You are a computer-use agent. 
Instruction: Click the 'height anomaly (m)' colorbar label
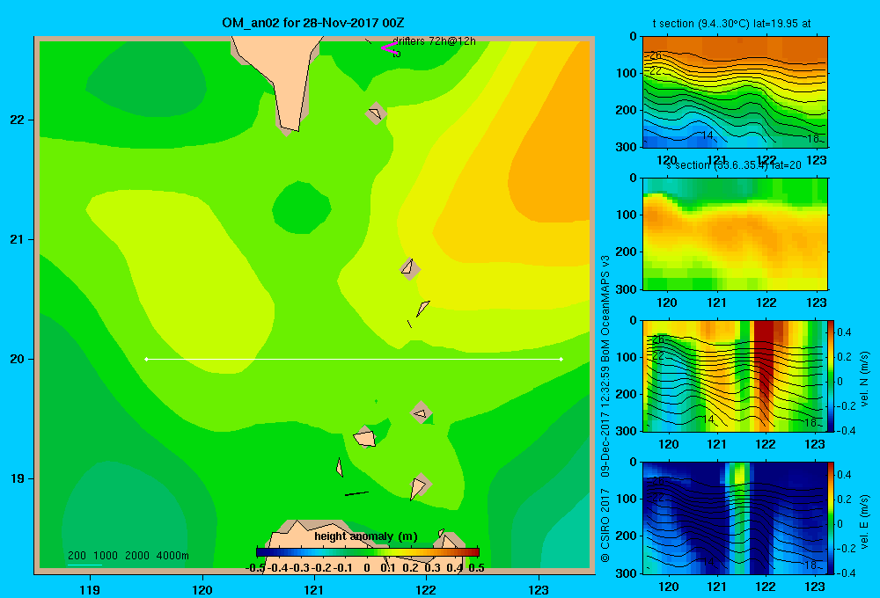tap(366, 536)
